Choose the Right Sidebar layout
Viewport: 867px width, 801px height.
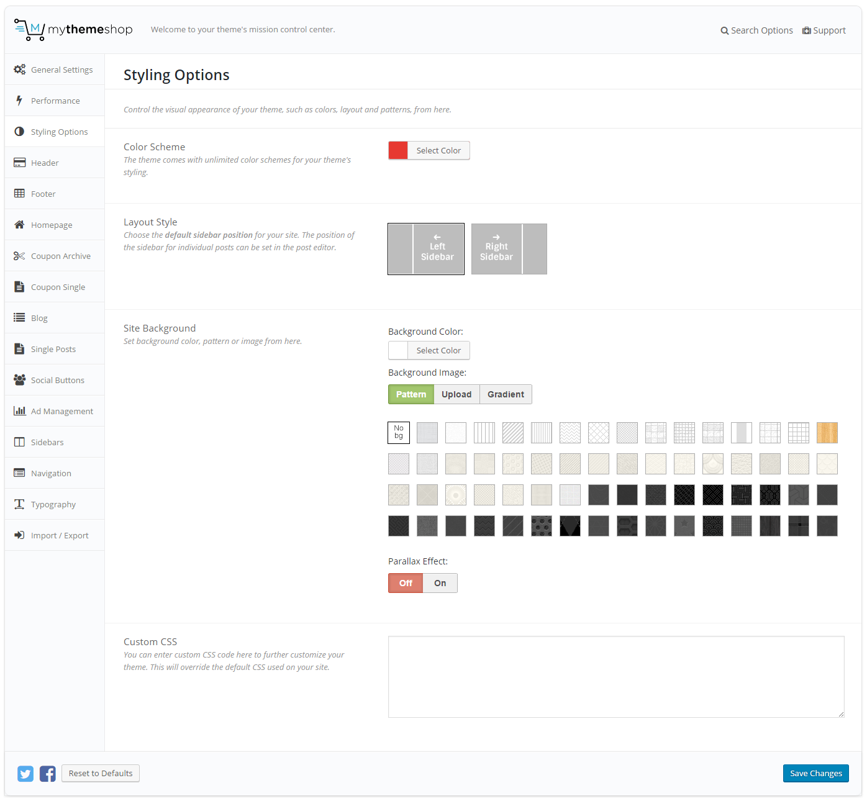[x=509, y=249]
